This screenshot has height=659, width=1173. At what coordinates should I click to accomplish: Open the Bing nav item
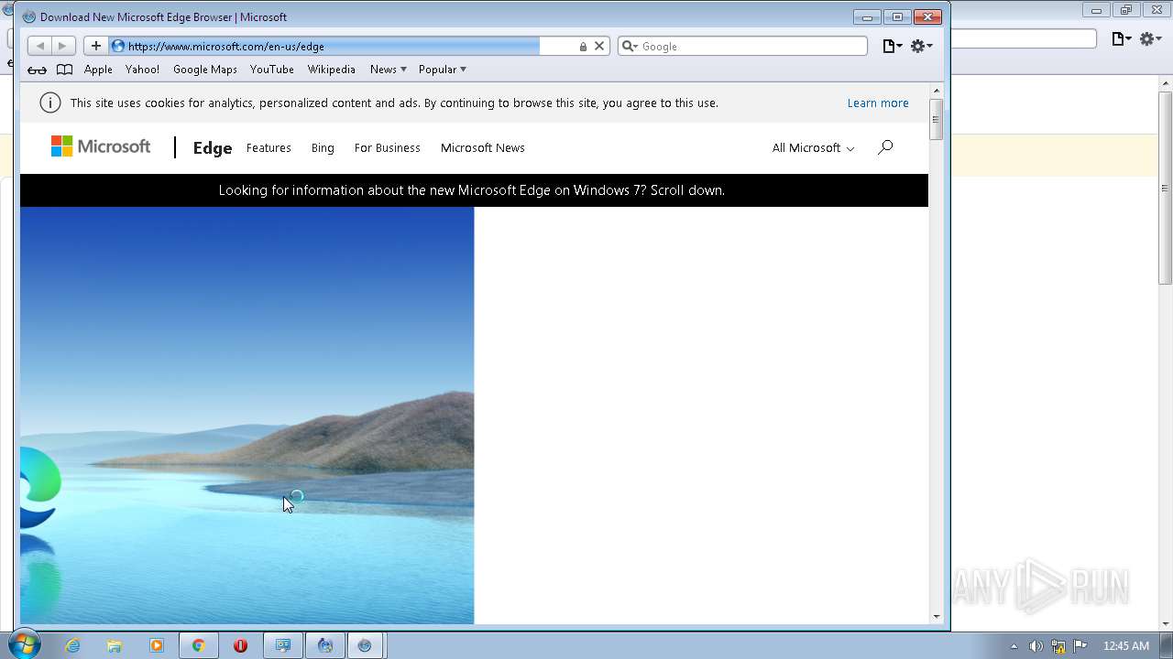coord(323,147)
